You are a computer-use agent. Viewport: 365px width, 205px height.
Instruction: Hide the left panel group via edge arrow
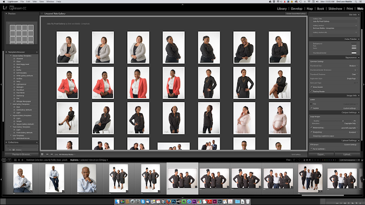[x=1, y=85]
